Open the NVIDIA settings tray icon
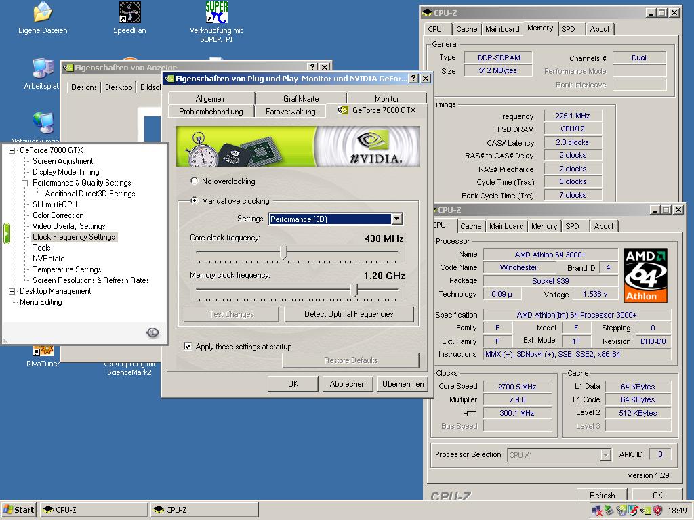The image size is (694, 520). point(646,511)
